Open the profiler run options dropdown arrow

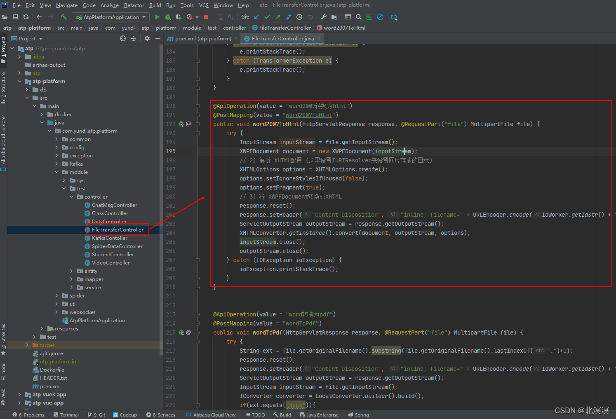(197, 17)
